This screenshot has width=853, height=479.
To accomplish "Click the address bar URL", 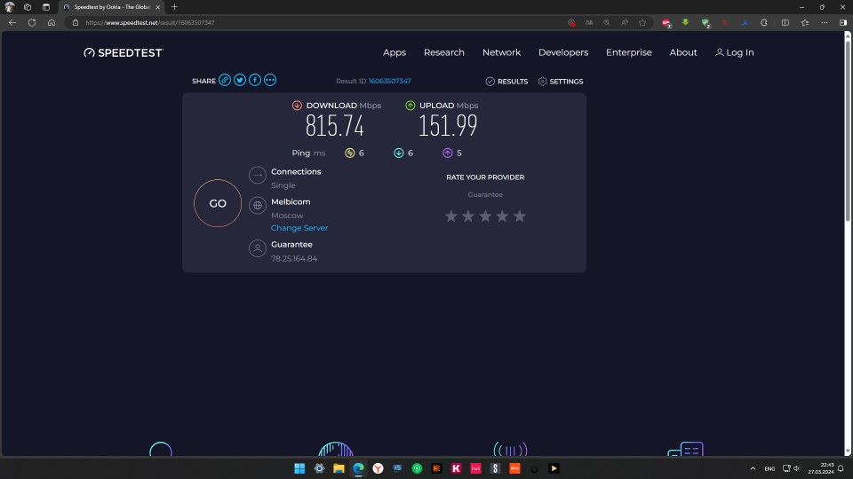I will coord(150,23).
